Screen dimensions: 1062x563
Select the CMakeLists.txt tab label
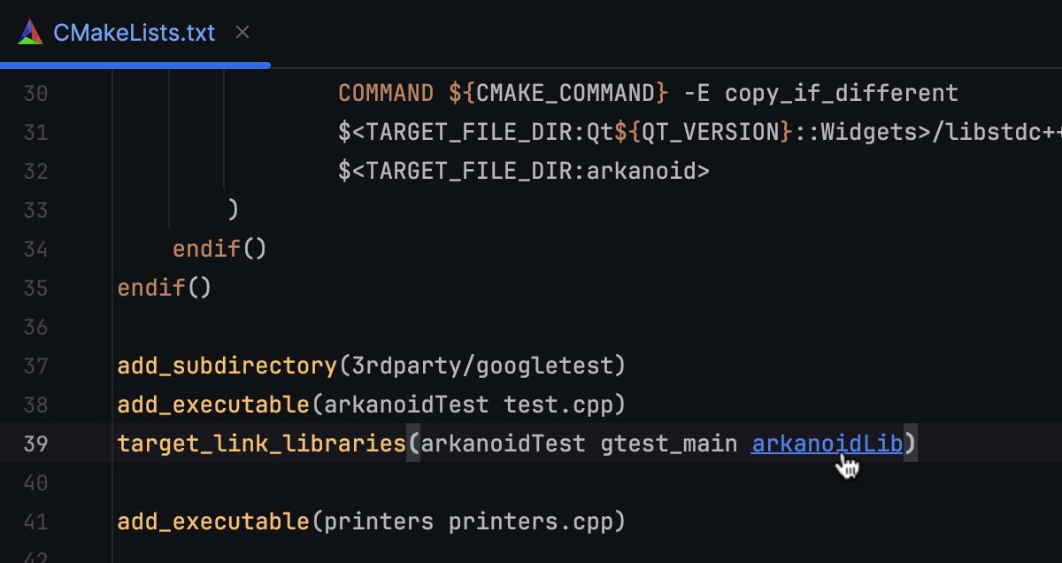click(x=134, y=33)
